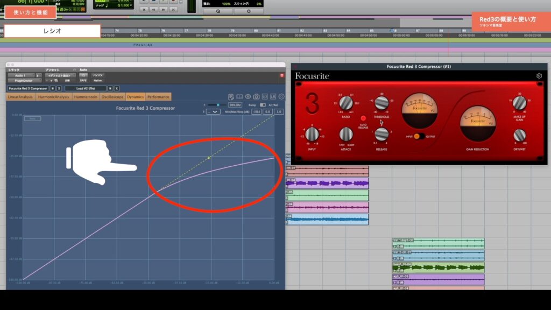The height and width of the screenshot is (310, 551).
Task: Click the automation enable icon under Auto
Action: (83, 75)
